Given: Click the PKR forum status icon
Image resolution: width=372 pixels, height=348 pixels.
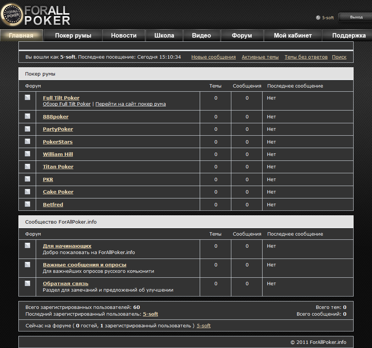Looking at the screenshot, I should 27,179.
